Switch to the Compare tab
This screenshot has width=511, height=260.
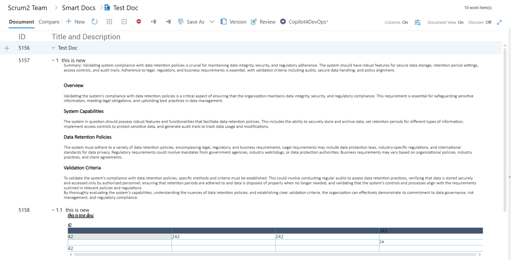(x=49, y=22)
